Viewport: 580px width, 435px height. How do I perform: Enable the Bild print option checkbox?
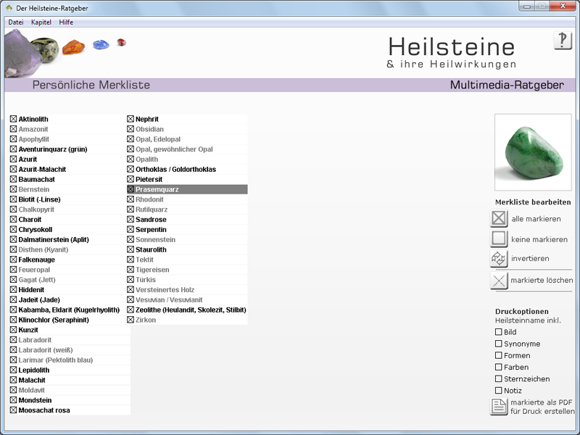(498, 332)
